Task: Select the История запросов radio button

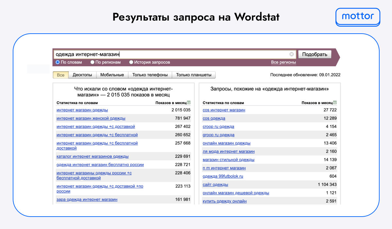Action: click(131, 62)
